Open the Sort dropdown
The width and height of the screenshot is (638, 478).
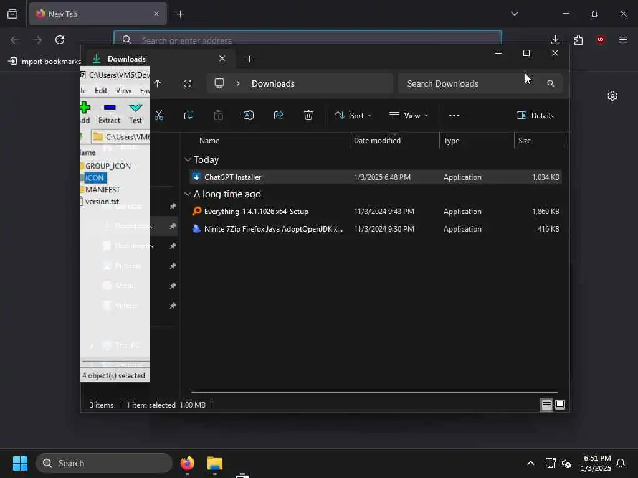pyautogui.click(x=353, y=115)
